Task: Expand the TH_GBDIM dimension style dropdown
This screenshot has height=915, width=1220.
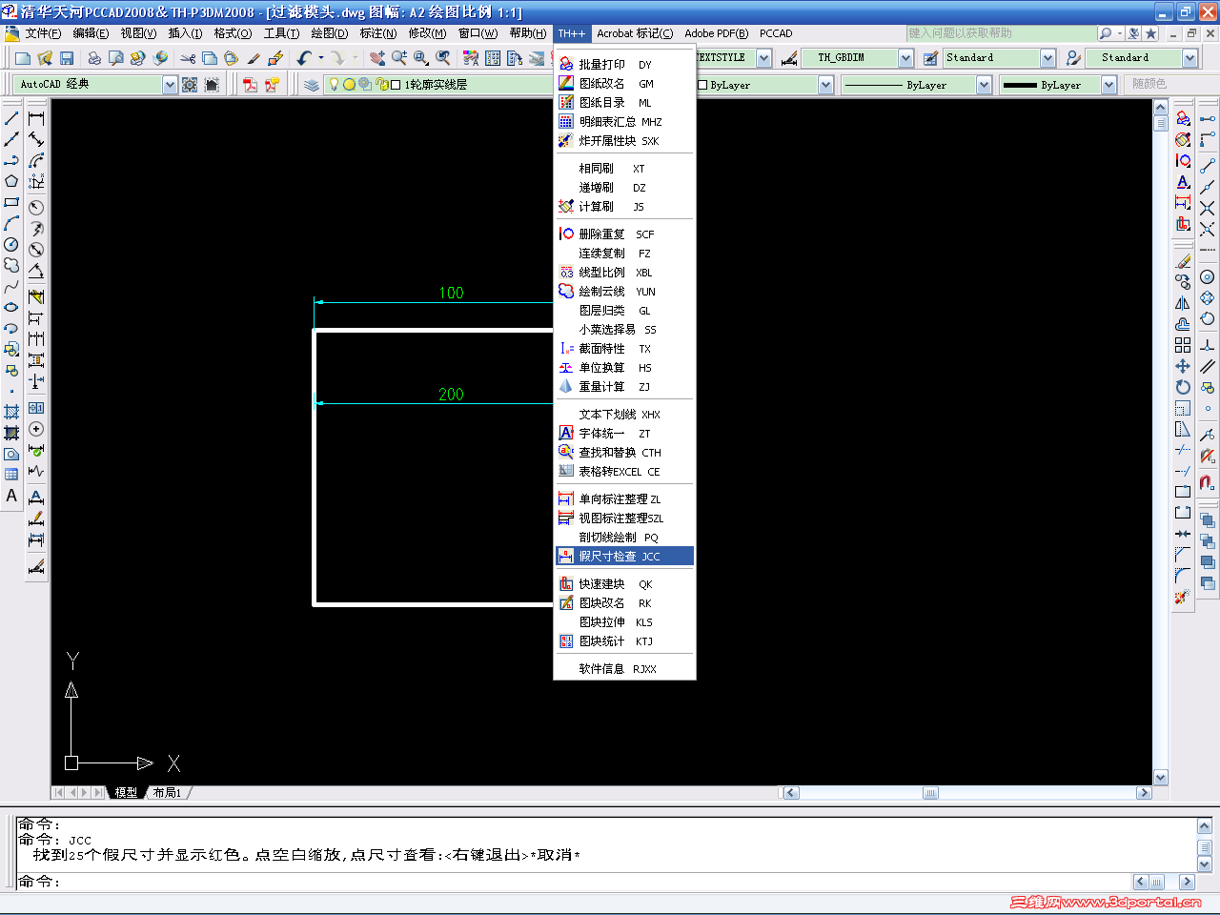Action: coord(905,58)
